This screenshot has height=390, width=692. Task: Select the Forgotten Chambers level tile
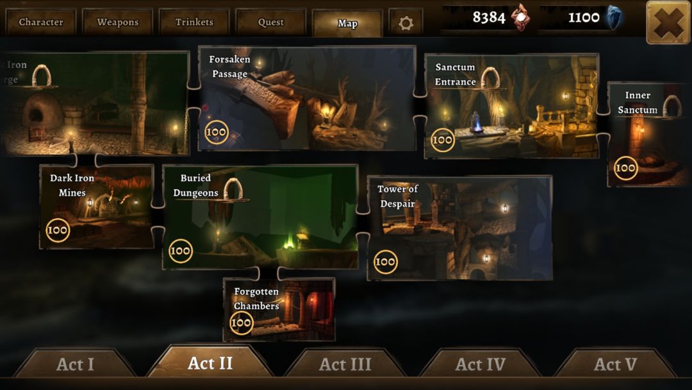tap(279, 310)
